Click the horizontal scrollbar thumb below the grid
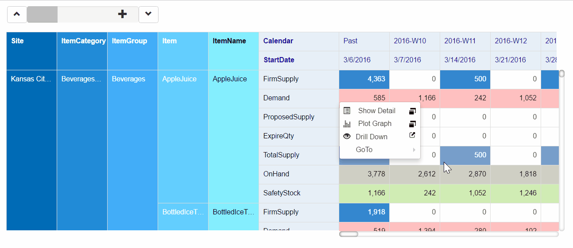Viewport: 573px width, 248px height. coord(348,234)
